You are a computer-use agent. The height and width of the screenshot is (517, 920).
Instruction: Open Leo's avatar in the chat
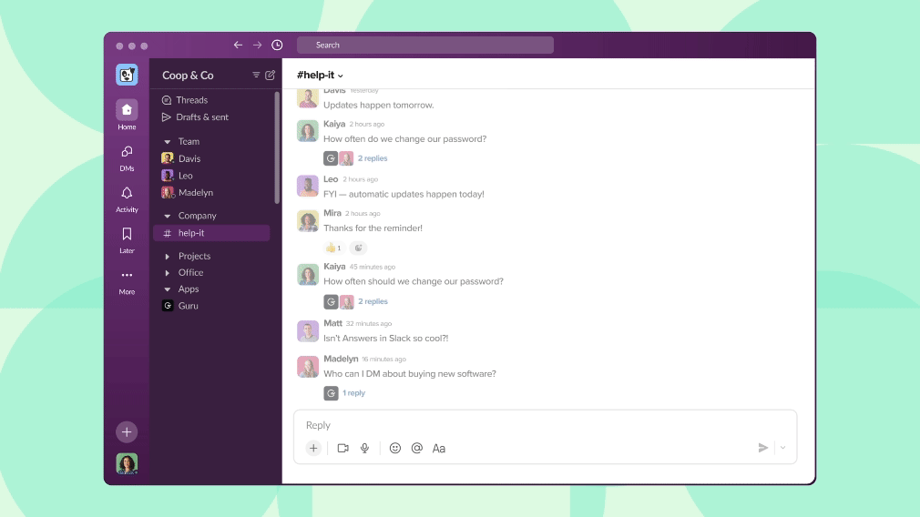pyautogui.click(x=308, y=186)
